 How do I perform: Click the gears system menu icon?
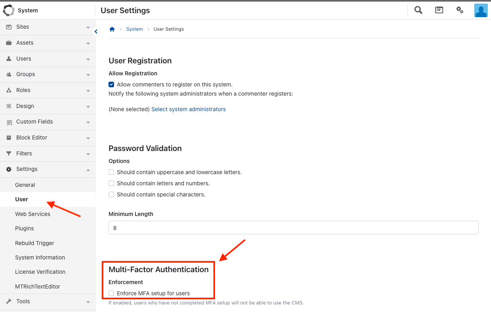[x=460, y=10]
